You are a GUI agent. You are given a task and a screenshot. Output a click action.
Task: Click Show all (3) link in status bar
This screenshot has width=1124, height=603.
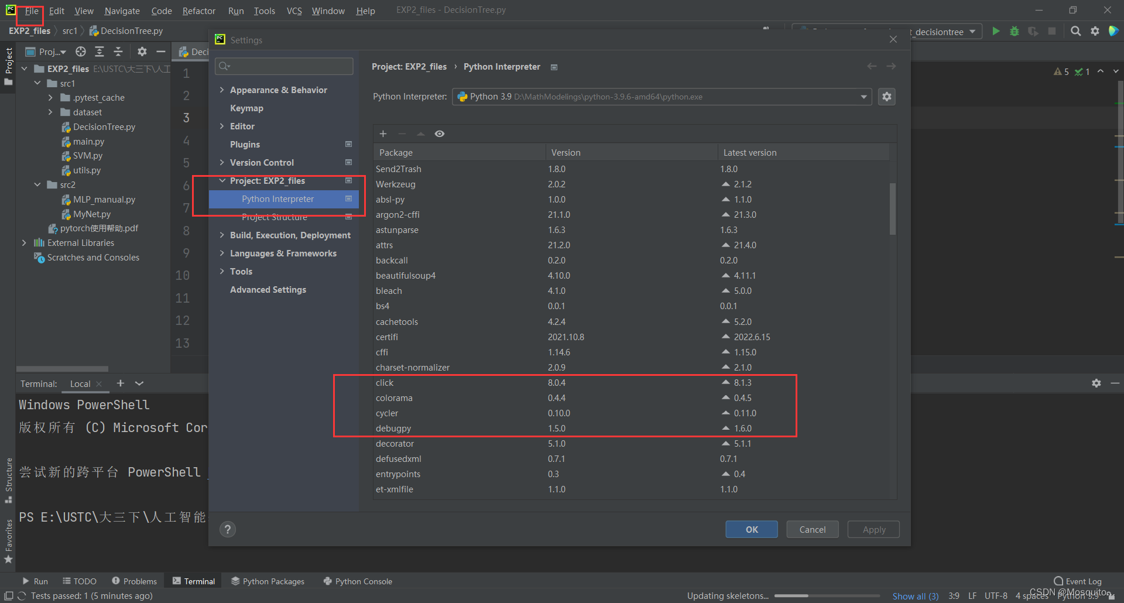click(915, 596)
